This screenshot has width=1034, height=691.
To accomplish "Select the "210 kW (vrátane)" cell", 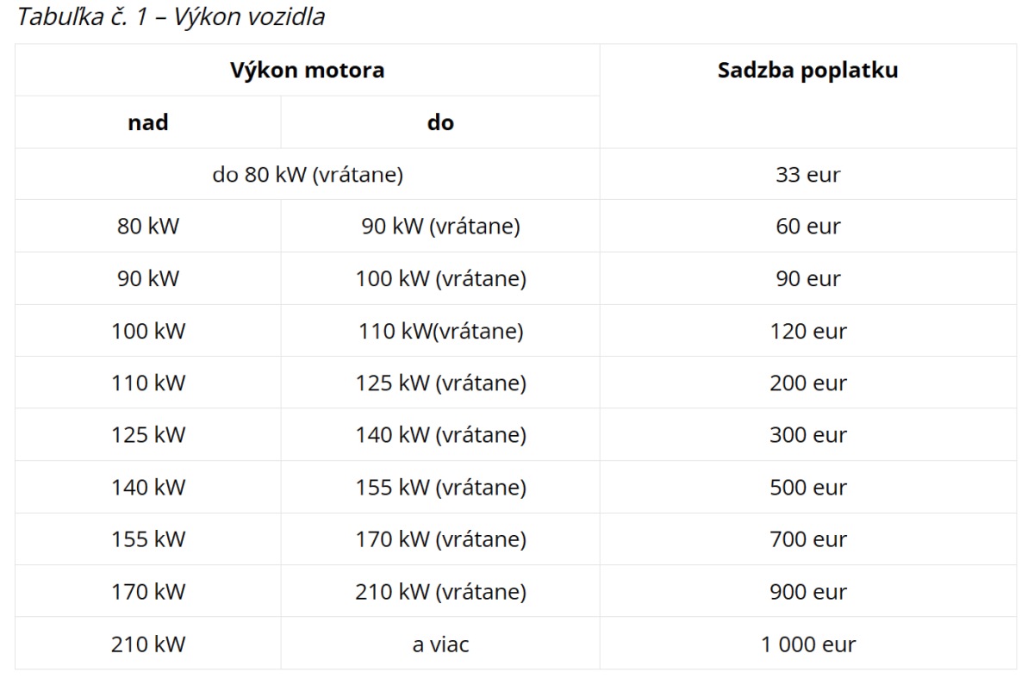I will pos(440,592).
